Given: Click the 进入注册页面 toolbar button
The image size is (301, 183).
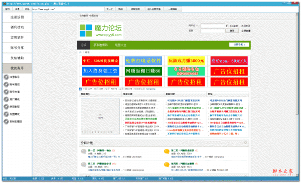Looking at the screenshot, I should [154, 9].
